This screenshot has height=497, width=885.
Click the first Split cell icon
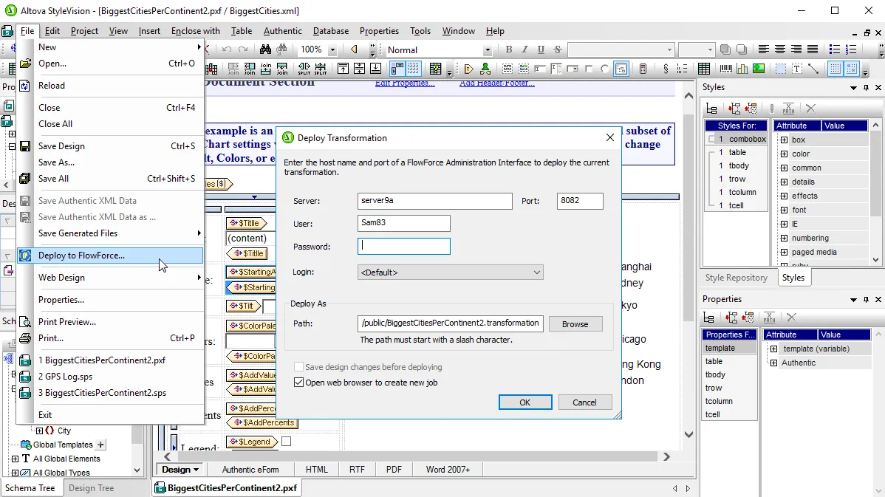pyautogui.click(x=304, y=69)
